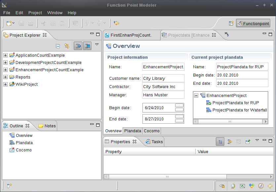Click the Show Advanced Properties icon
276x192 pixels.
coord(229,142)
